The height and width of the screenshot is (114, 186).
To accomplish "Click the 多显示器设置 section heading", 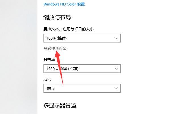I will click(60, 105).
